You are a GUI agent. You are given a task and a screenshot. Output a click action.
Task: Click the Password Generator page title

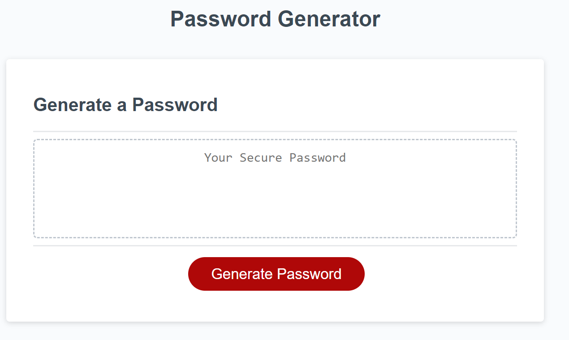[275, 19]
